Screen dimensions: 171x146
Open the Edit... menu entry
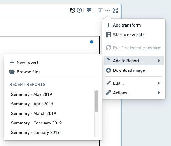pyautogui.click(x=134, y=83)
